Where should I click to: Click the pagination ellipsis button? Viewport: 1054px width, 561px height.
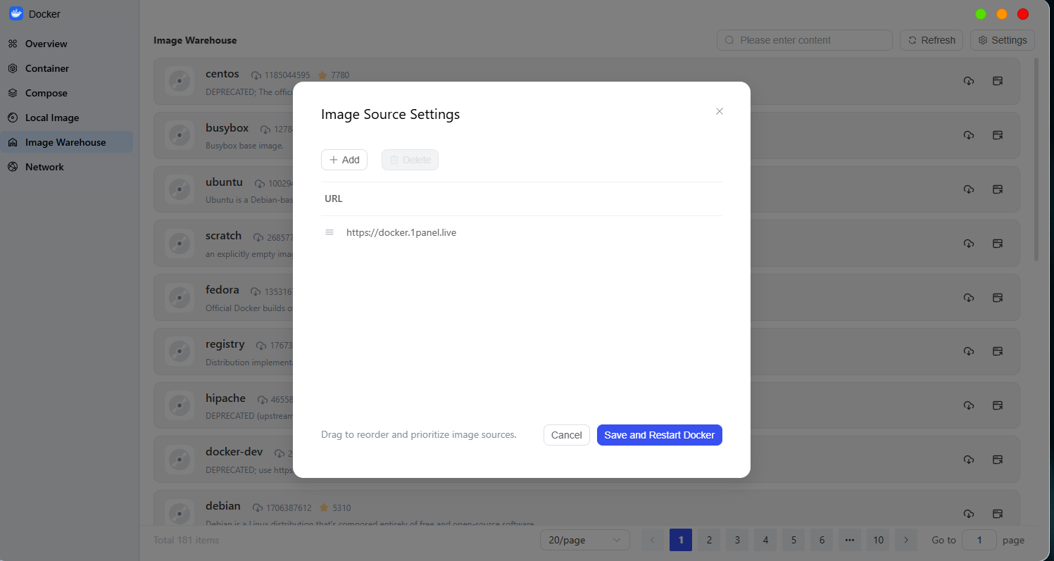[850, 540]
